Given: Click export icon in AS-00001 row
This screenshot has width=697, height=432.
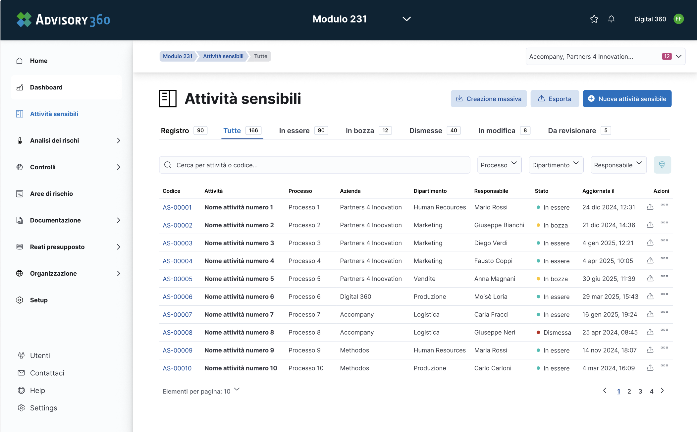Looking at the screenshot, I should pyautogui.click(x=650, y=207).
